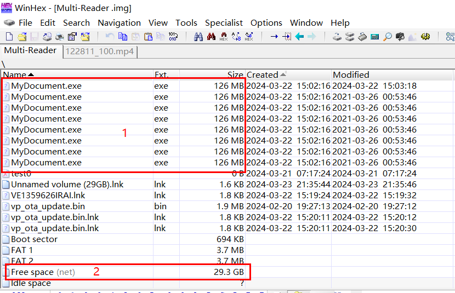This screenshot has width=455, height=293.
Task: Click the icon beside the Boot sector row
Action: coord(6,239)
